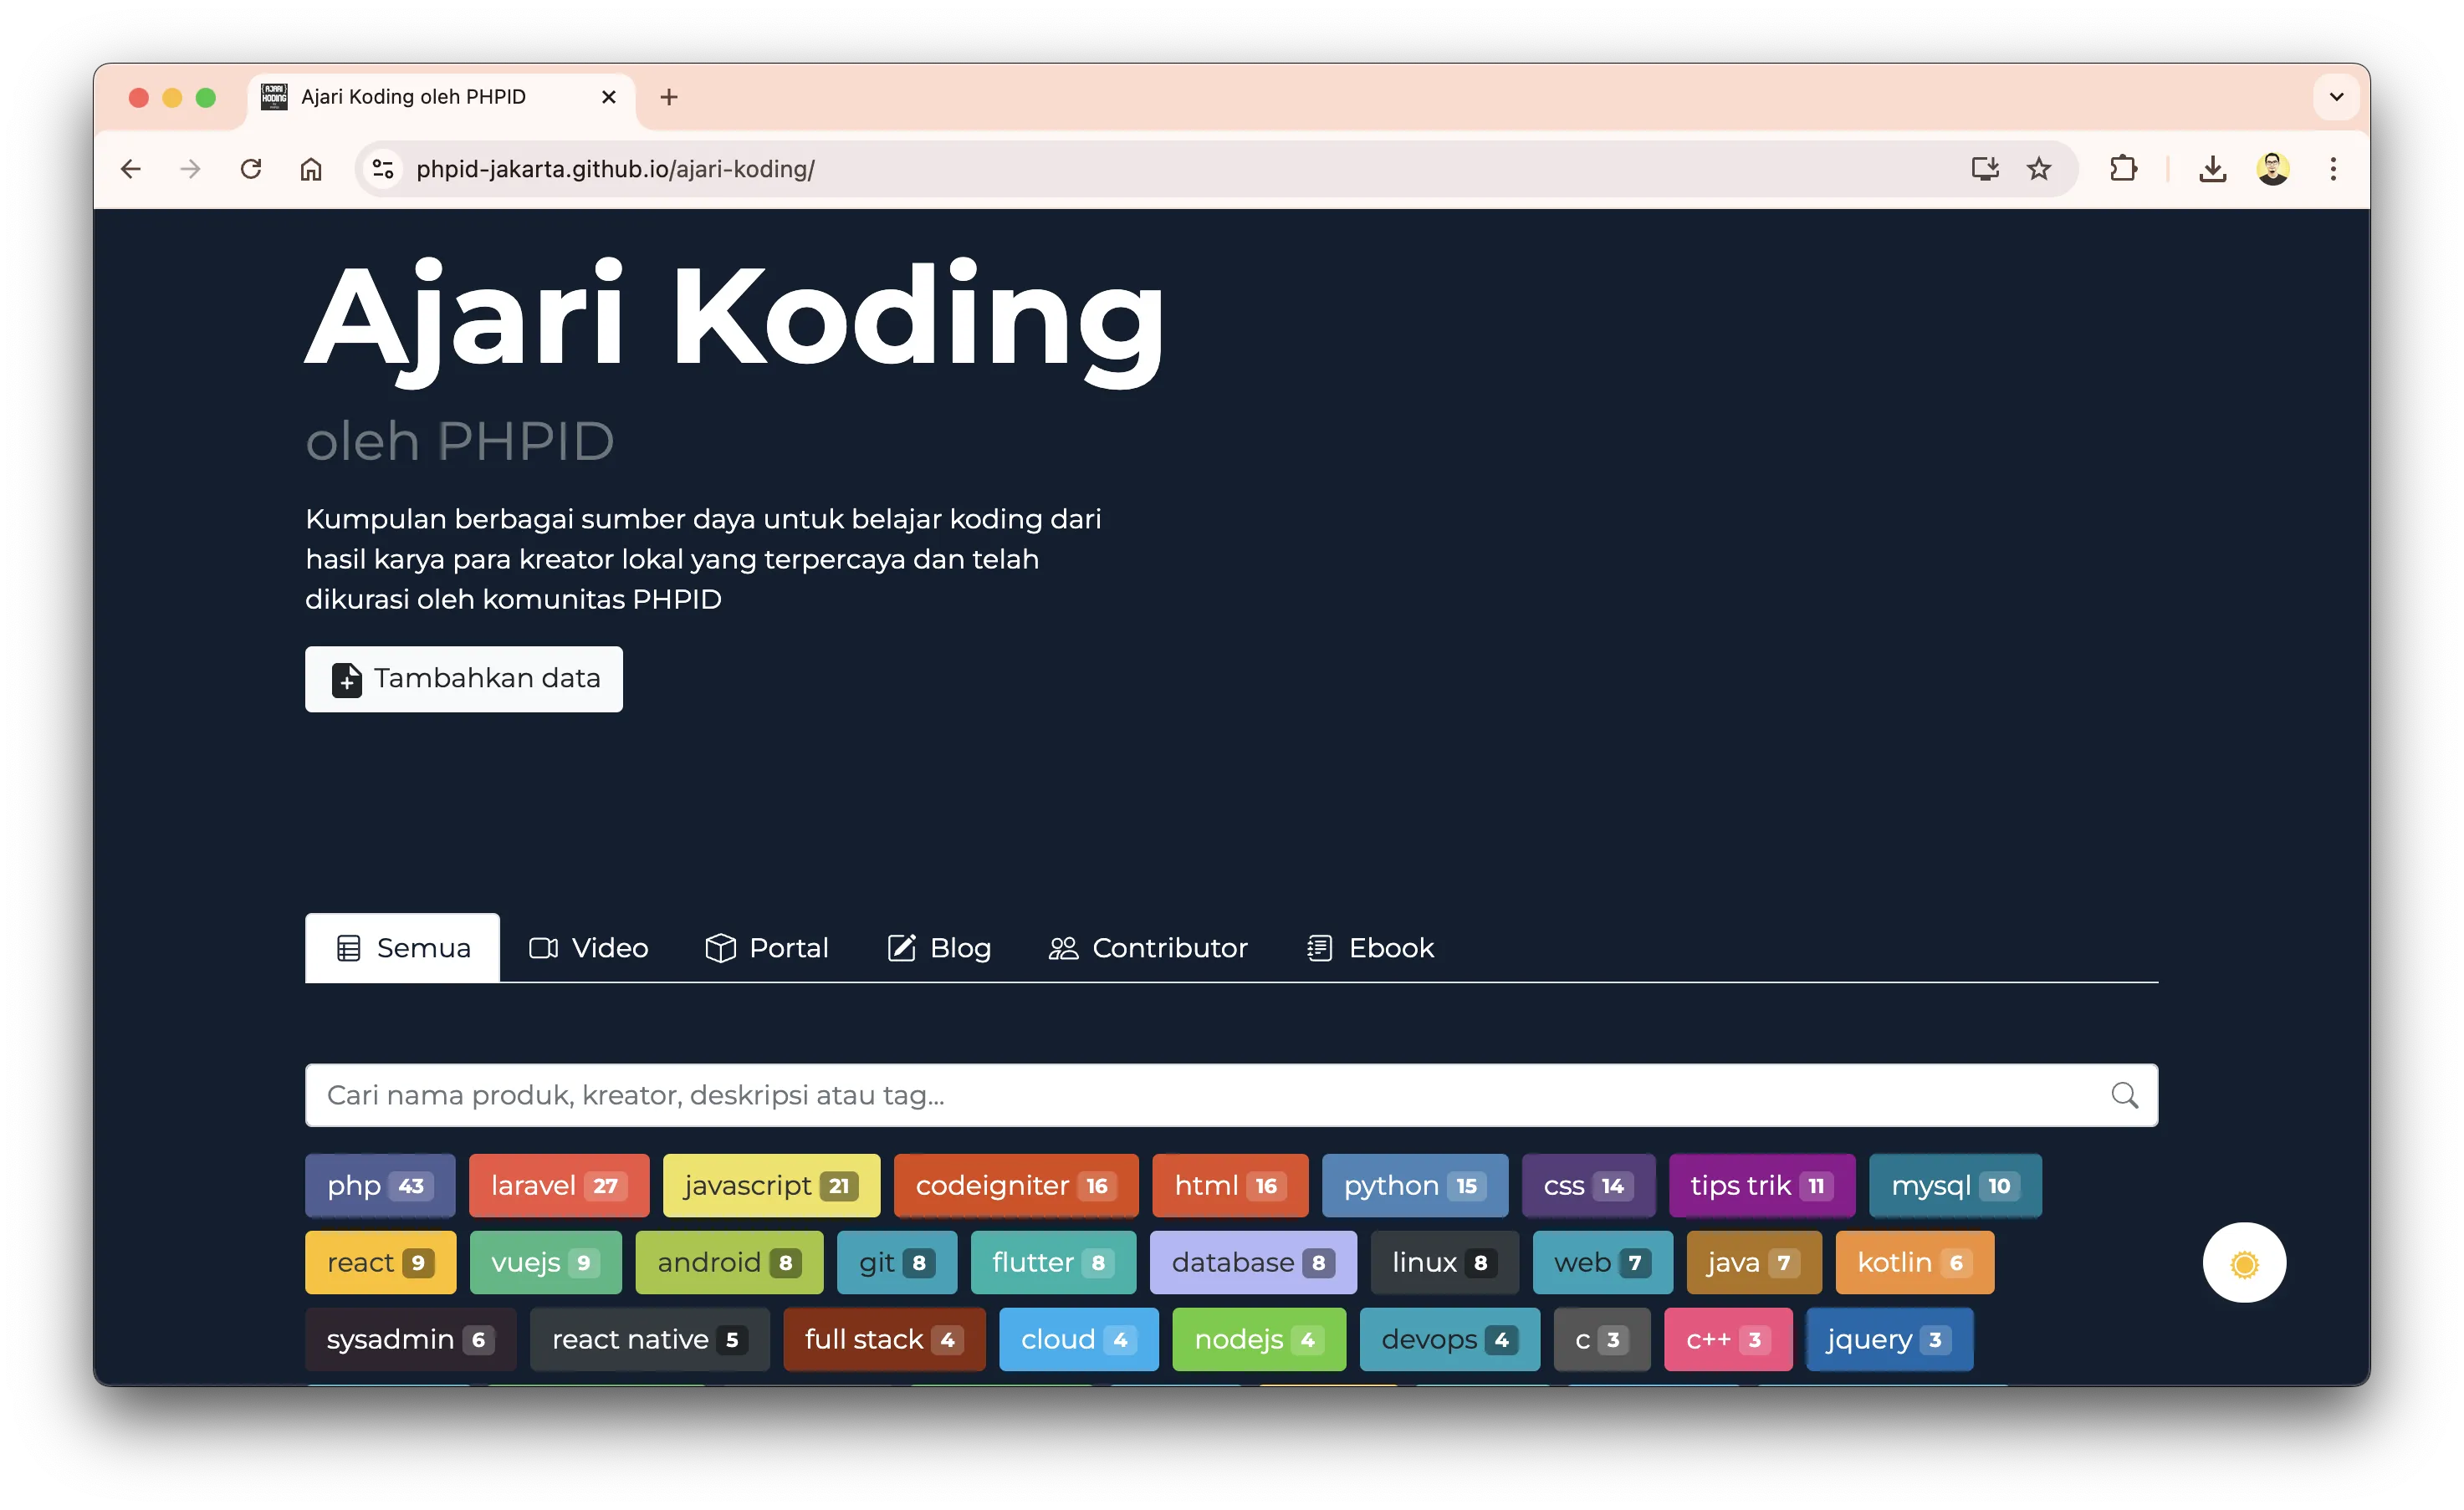Open the Chrome three-dot menu
The image size is (2464, 1510).
tap(2332, 169)
